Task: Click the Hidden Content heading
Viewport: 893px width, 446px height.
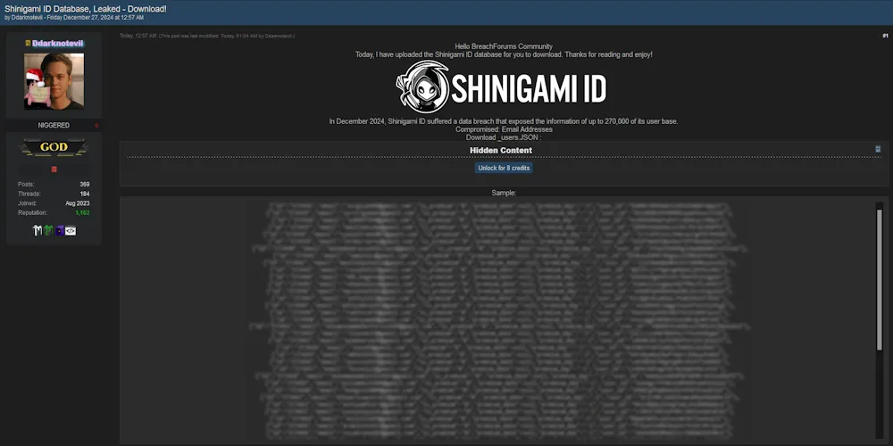Action: [501, 150]
